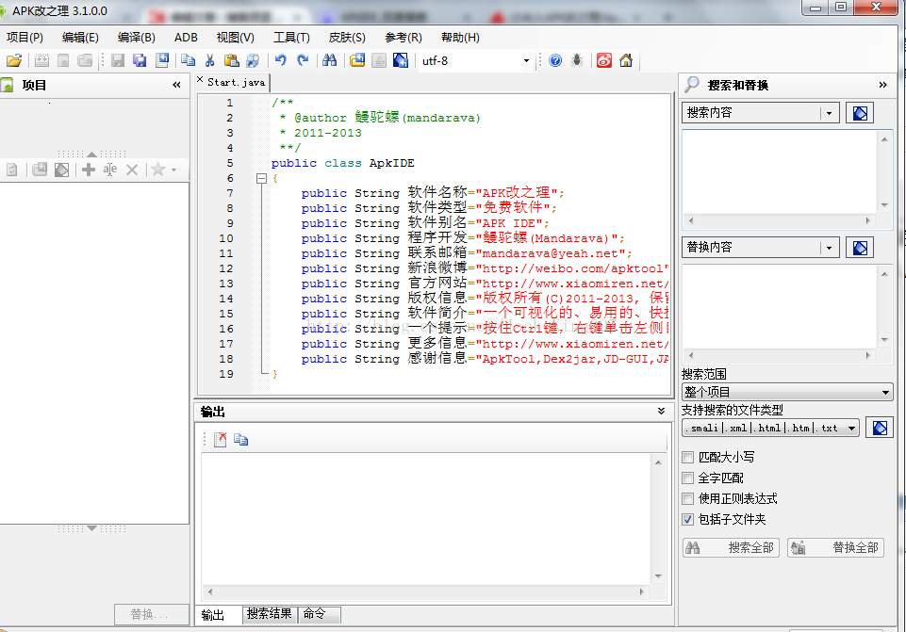Image resolution: width=906 pixels, height=632 pixels.
Task: Click the 替换... button at bottom left
Action: point(152,614)
